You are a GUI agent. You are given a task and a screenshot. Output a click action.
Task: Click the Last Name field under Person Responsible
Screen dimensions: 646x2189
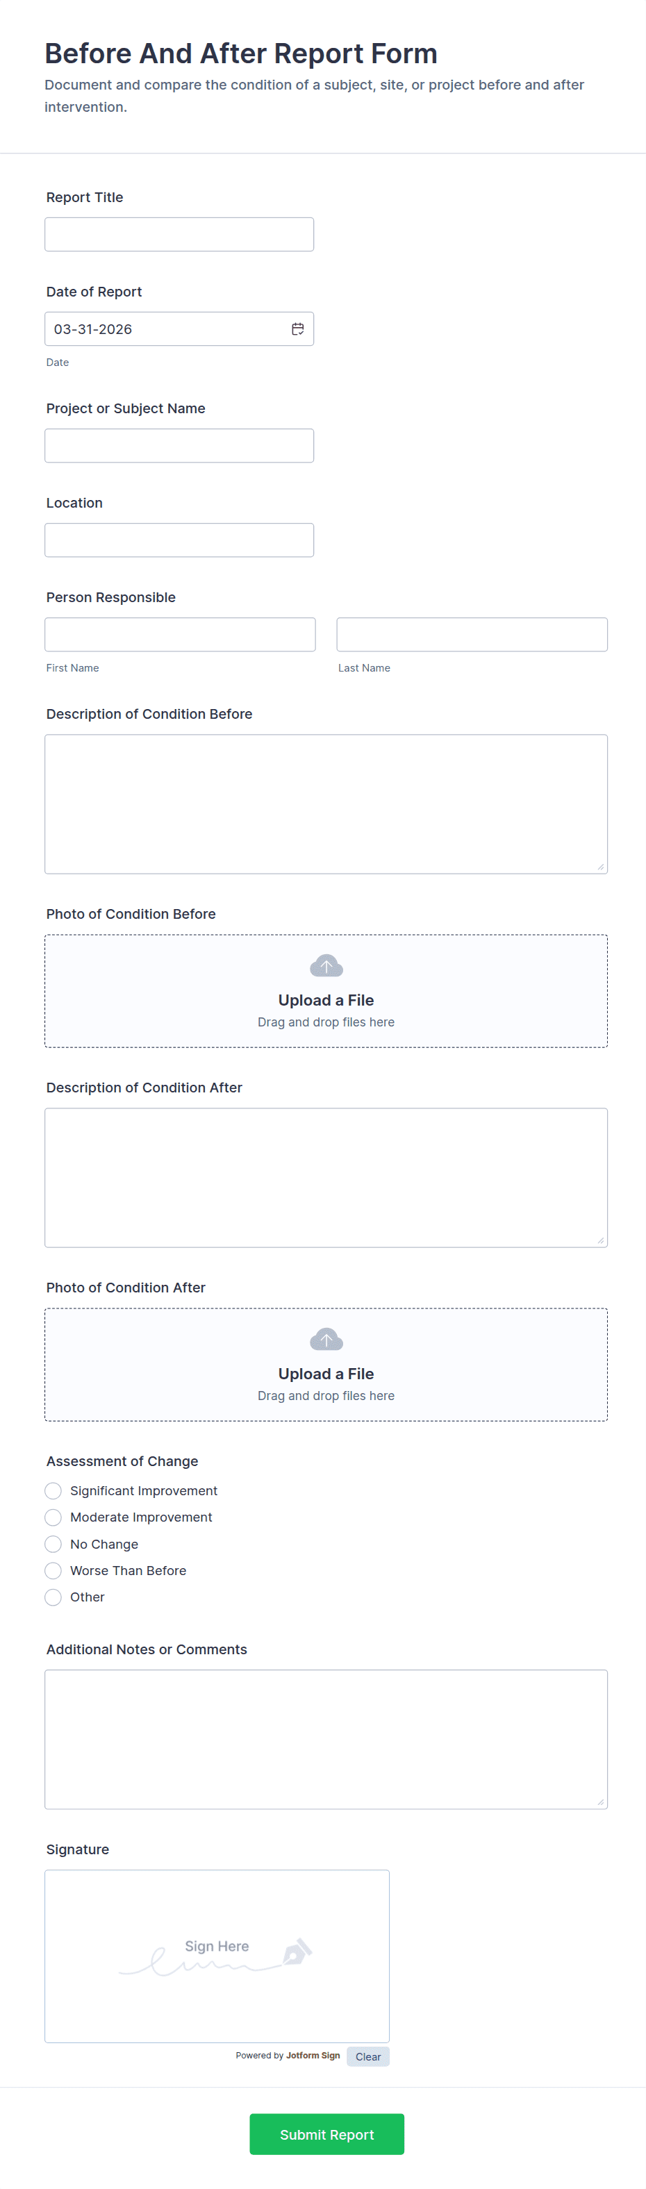[x=472, y=634]
